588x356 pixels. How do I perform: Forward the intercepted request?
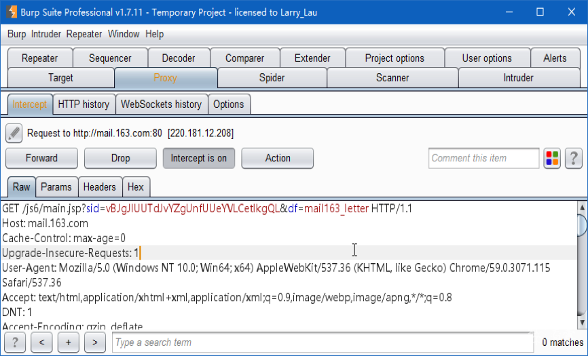click(x=41, y=159)
